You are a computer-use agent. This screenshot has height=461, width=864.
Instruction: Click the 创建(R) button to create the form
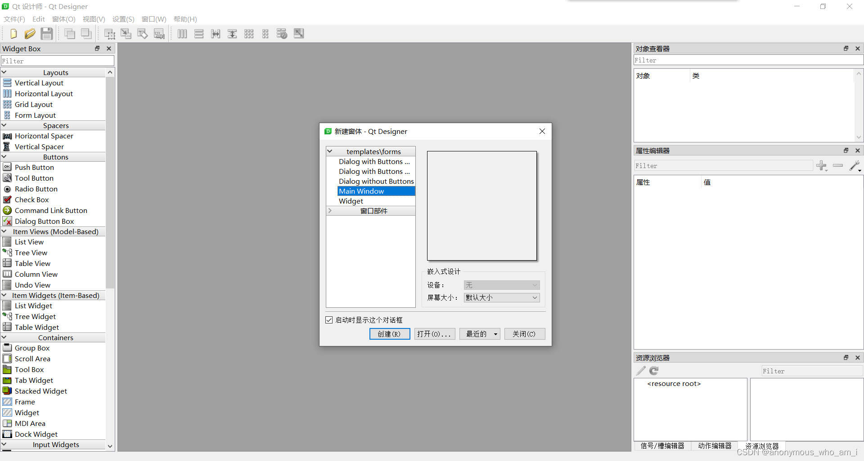coord(389,333)
